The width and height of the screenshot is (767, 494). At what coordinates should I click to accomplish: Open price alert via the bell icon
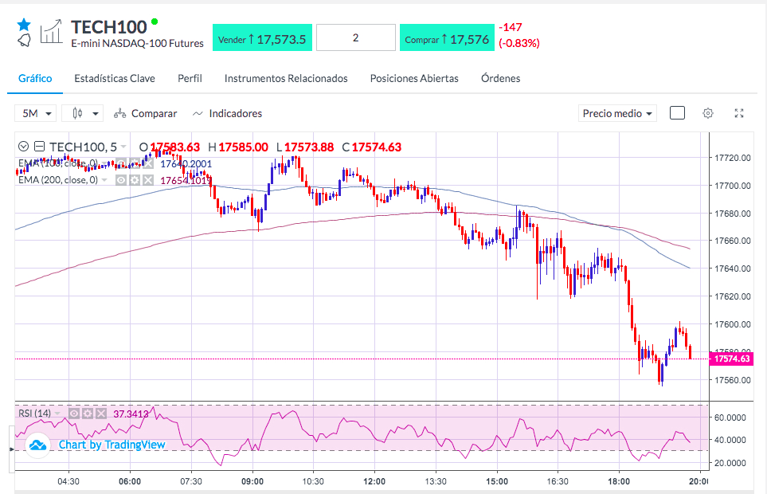(24, 41)
